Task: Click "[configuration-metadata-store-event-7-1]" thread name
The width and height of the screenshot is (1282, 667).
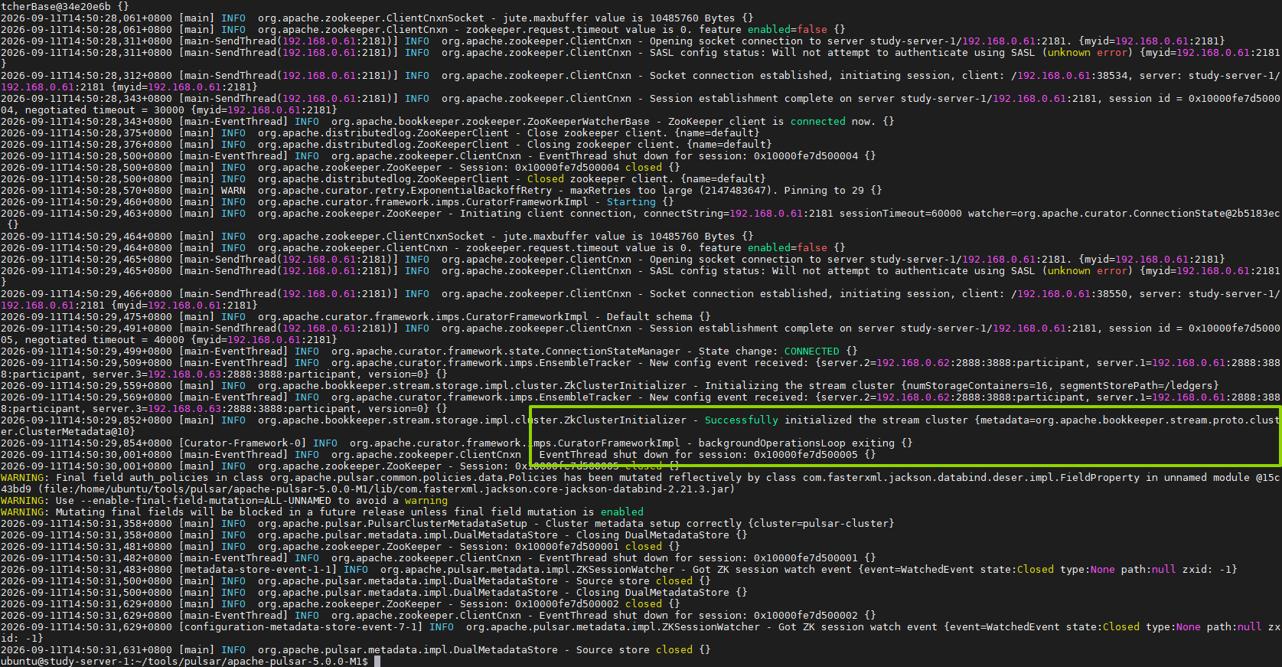Action: click(301, 627)
